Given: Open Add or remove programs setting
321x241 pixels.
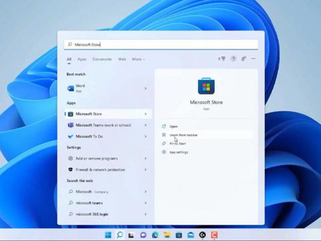Looking at the screenshot, I should tap(108, 159).
